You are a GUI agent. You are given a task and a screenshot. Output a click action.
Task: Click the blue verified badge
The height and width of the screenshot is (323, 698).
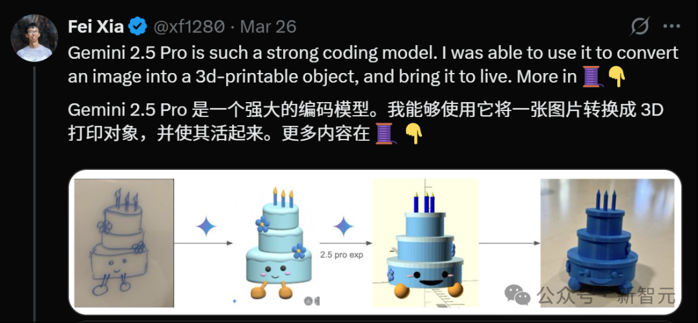point(138,28)
